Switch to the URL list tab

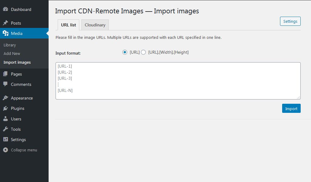[69, 25]
